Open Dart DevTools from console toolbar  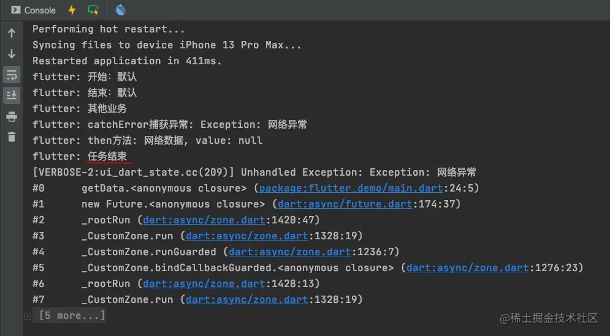click(120, 10)
